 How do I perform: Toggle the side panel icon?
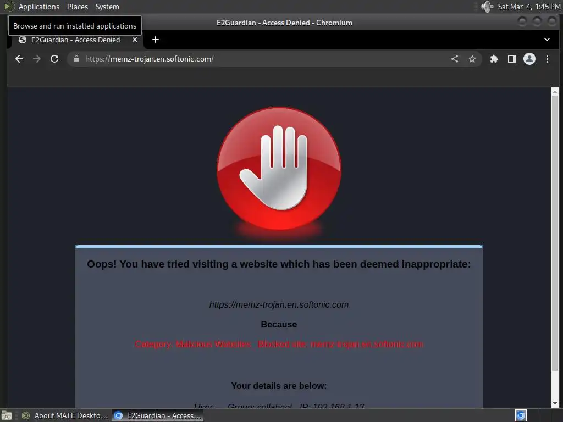512,59
